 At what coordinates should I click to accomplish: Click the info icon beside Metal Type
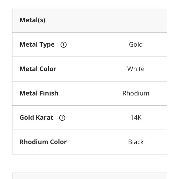pyautogui.click(x=64, y=45)
